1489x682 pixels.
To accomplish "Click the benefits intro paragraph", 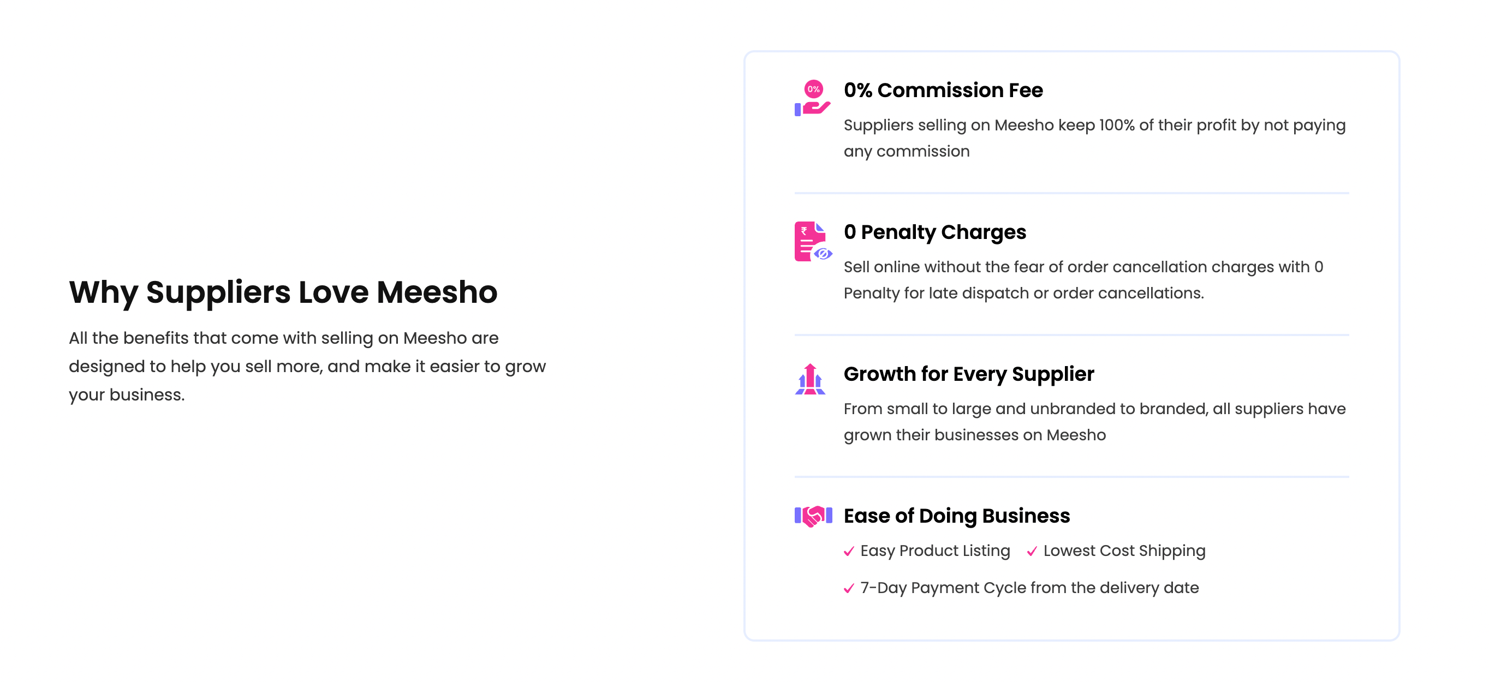I will pyautogui.click(x=307, y=367).
